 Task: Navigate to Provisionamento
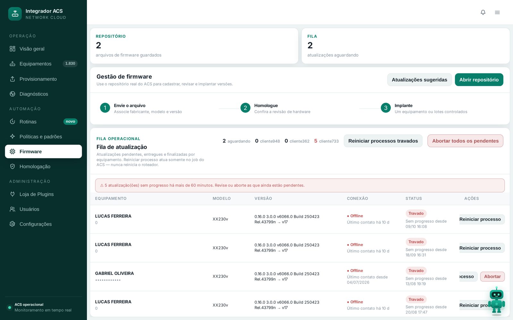click(x=43, y=79)
